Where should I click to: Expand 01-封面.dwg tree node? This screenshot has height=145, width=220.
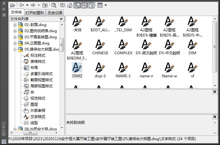tap(15, 25)
